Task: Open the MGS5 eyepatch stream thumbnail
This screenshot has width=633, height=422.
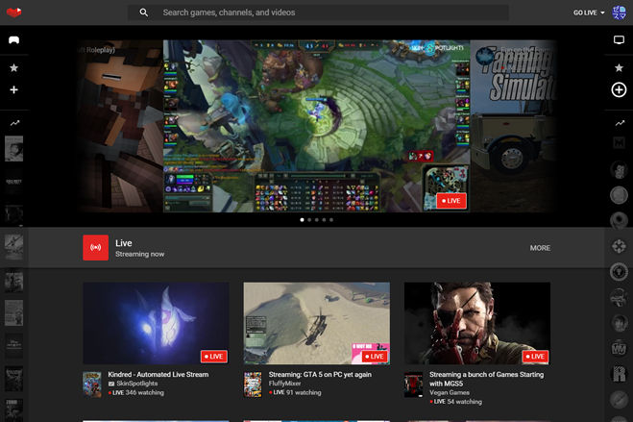Action: [x=477, y=323]
